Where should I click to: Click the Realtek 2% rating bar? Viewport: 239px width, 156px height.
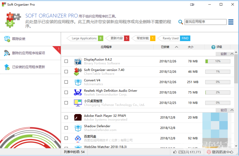coord(218,92)
